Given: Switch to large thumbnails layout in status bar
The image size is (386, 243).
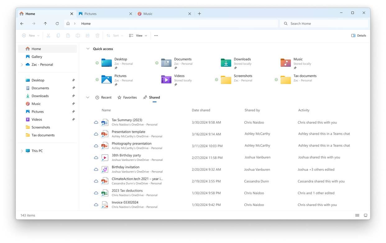Looking at the screenshot, I should (365, 215).
